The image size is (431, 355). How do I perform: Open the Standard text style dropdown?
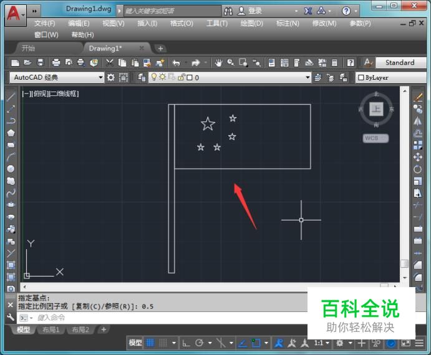[x=401, y=63]
